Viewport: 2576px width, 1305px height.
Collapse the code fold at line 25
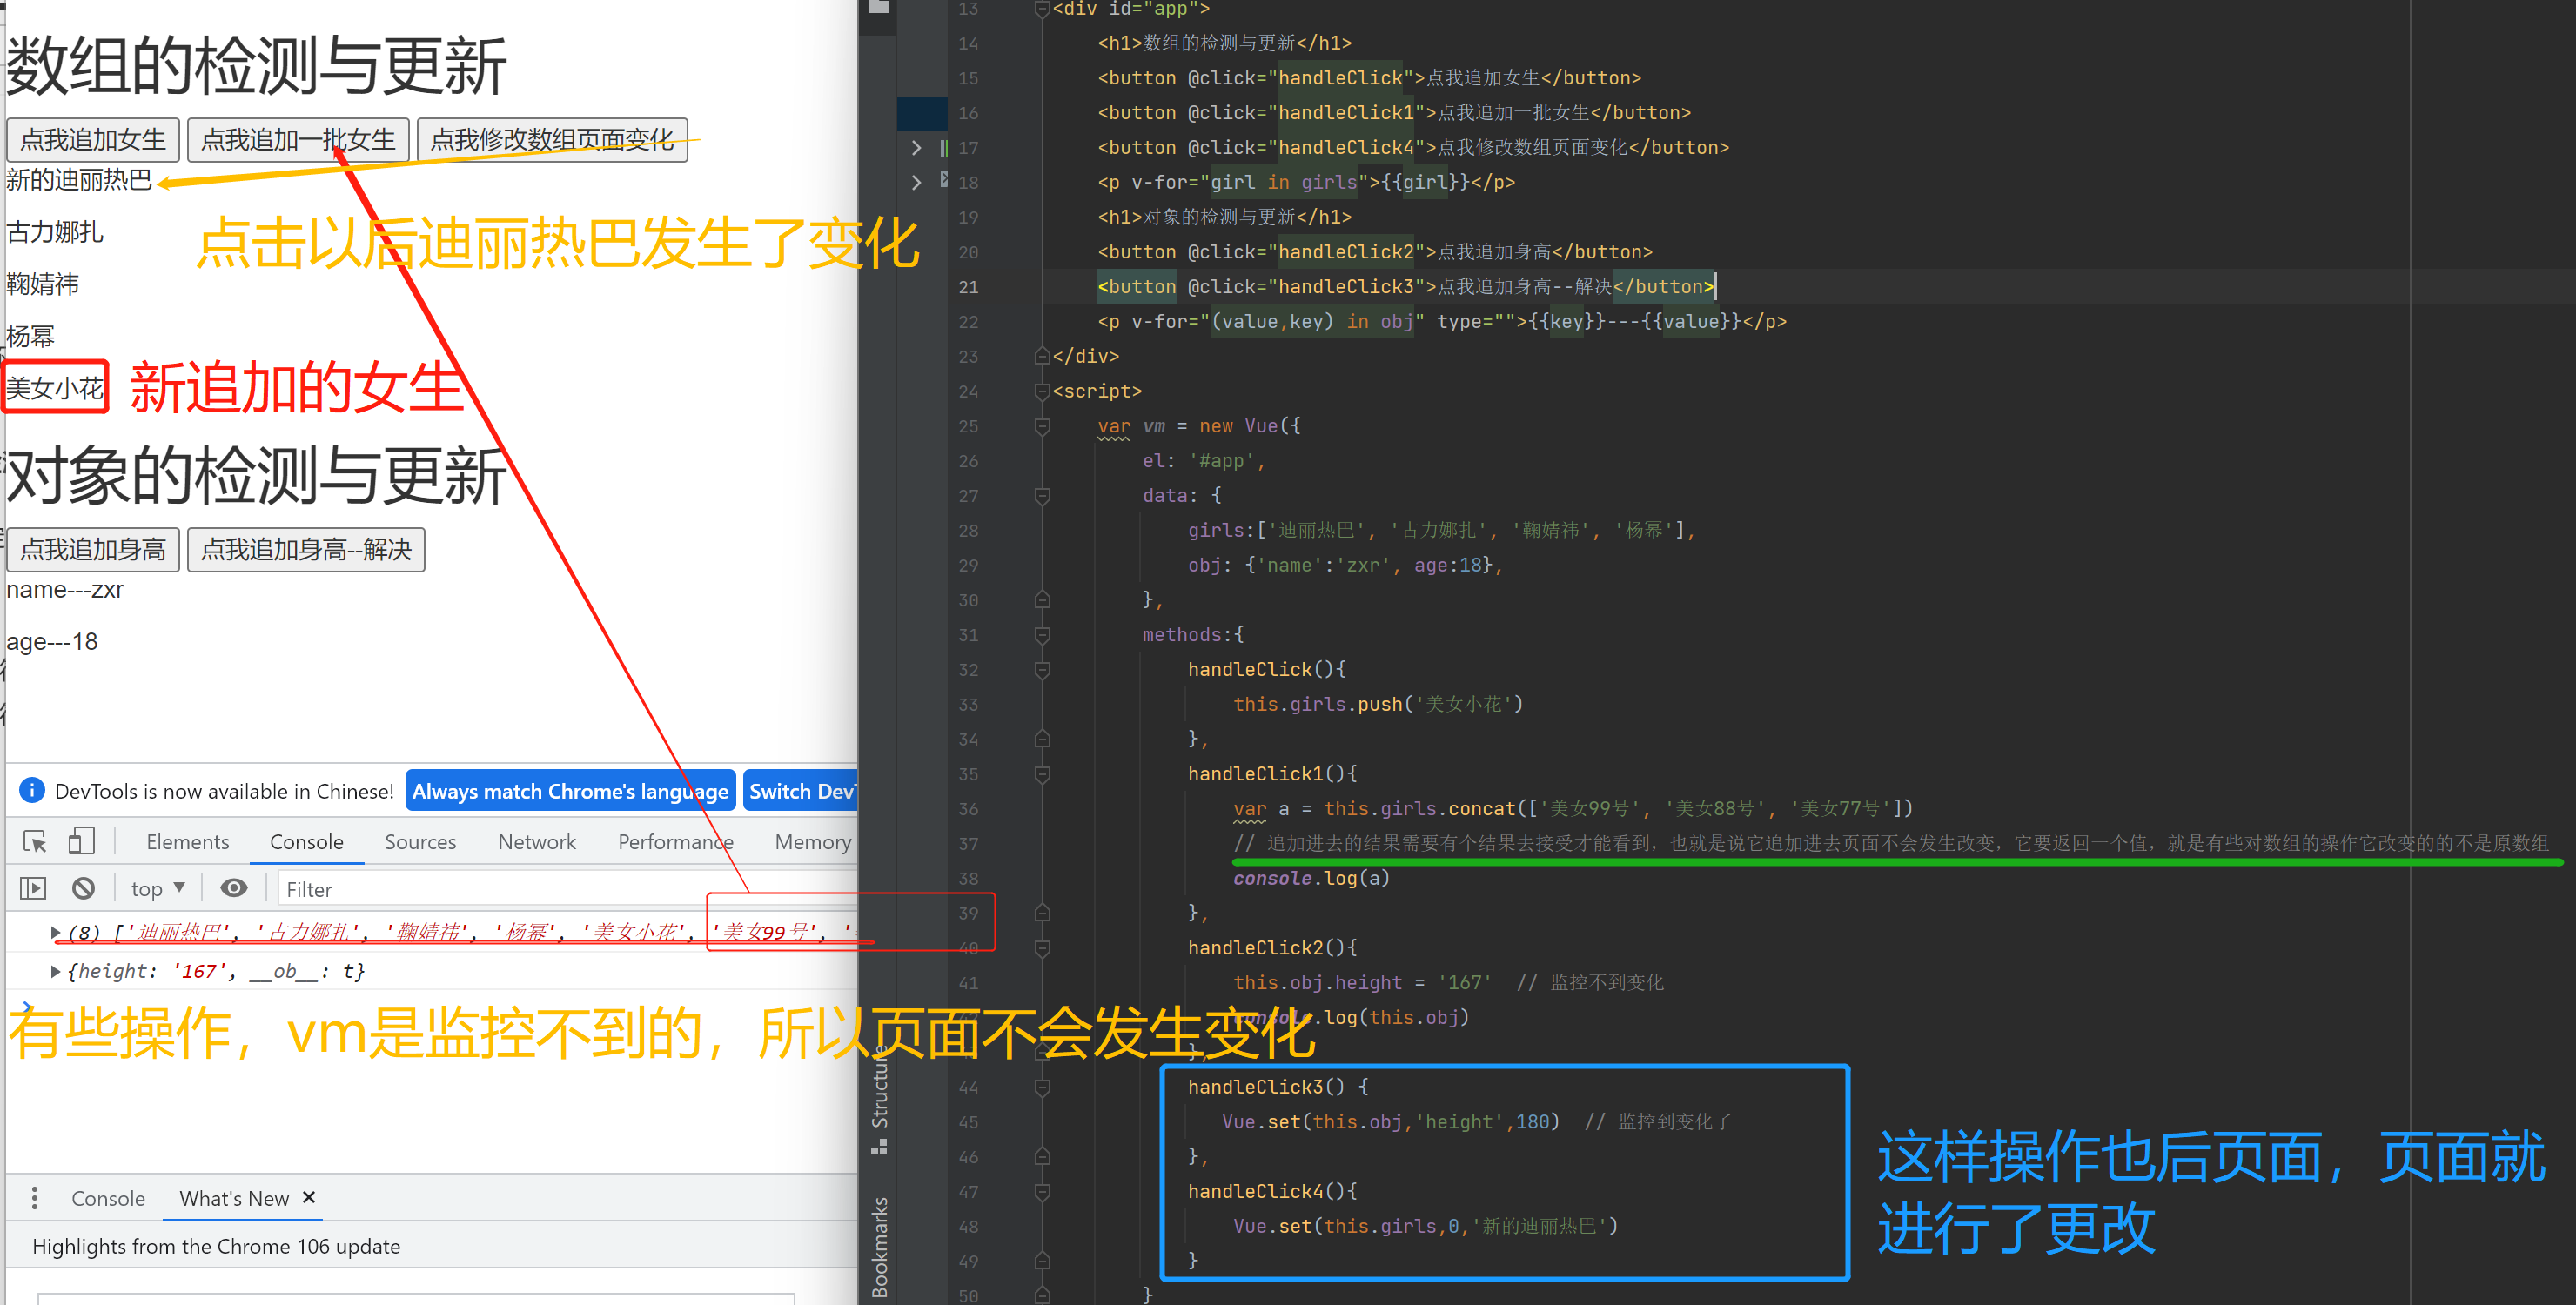pos(1042,426)
